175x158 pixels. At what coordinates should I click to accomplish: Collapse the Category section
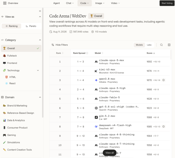40,40
